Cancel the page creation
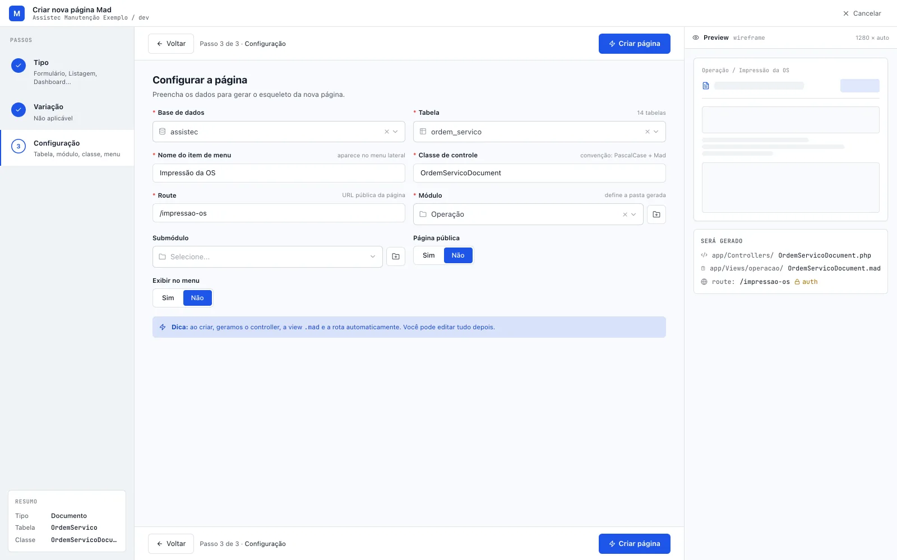Image resolution: width=897 pixels, height=560 pixels. coord(862,13)
